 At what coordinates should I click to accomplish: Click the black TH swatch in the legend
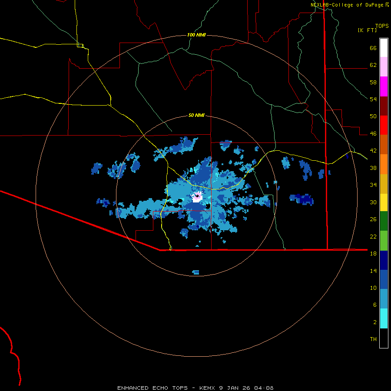384,338
